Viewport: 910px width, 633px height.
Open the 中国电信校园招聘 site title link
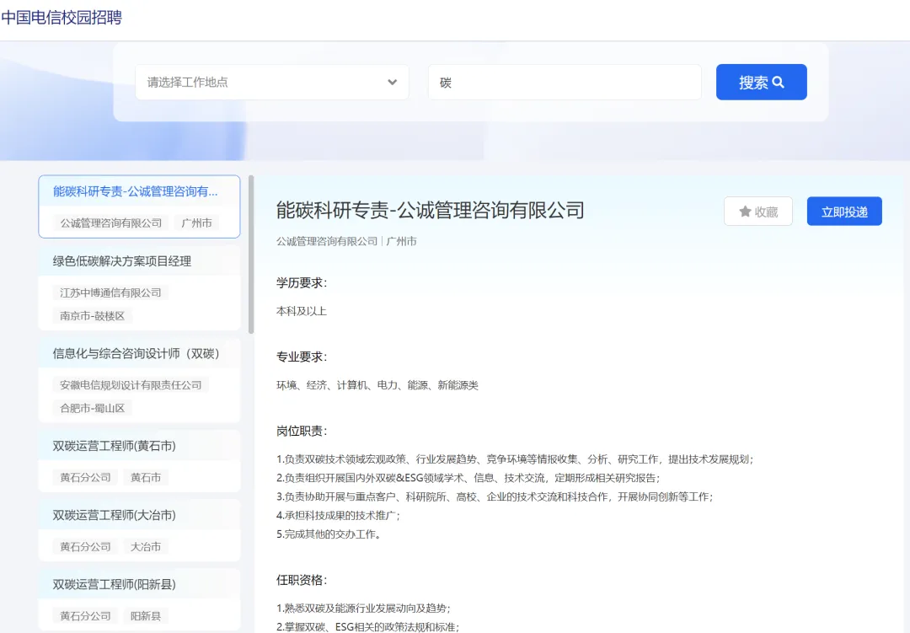pyautogui.click(x=62, y=18)
